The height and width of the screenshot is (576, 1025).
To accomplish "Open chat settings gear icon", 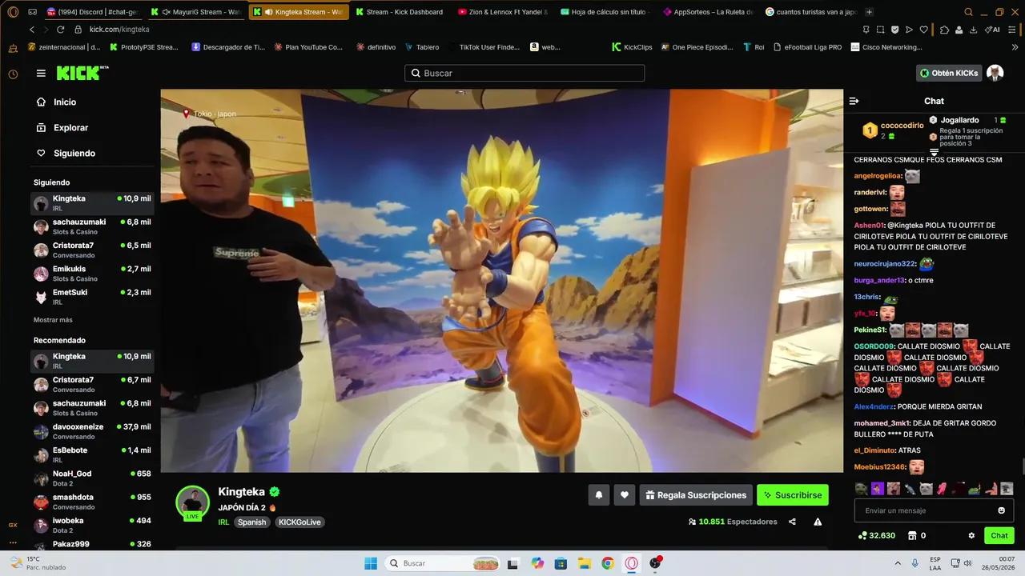I will click(971, 535).
